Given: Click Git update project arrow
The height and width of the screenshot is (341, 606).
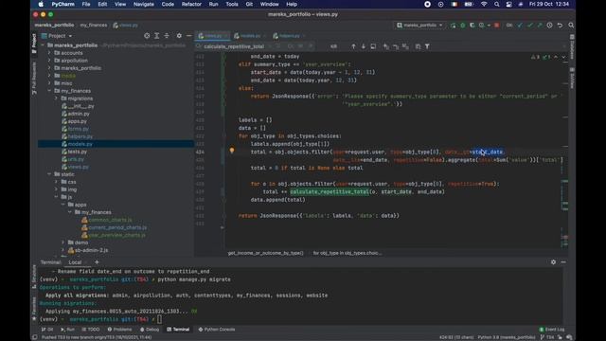Looking at the screenshot, I should coord(520,26).
